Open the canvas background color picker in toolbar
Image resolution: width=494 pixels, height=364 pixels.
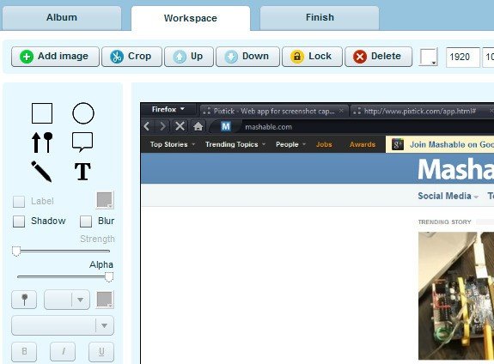pos(429,57)
